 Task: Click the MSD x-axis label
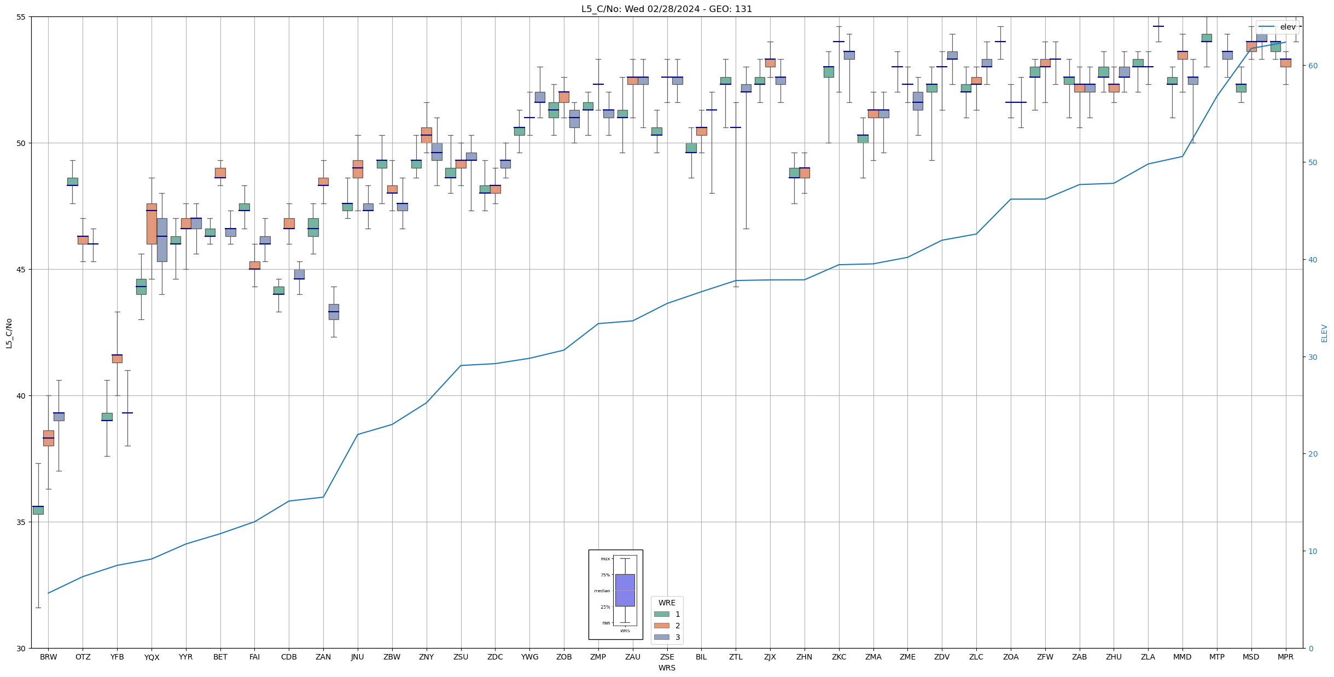[1251, 657]
